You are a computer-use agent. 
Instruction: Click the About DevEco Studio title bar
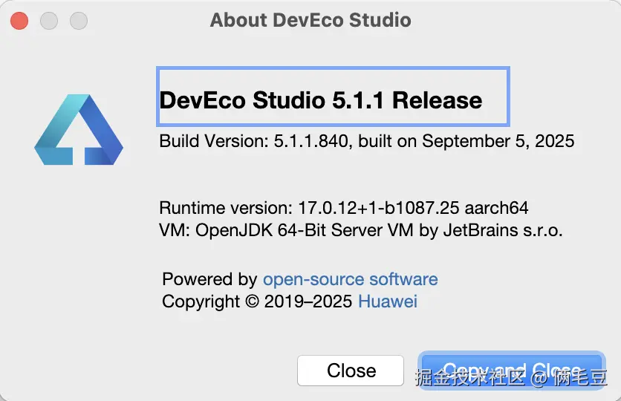310,20
